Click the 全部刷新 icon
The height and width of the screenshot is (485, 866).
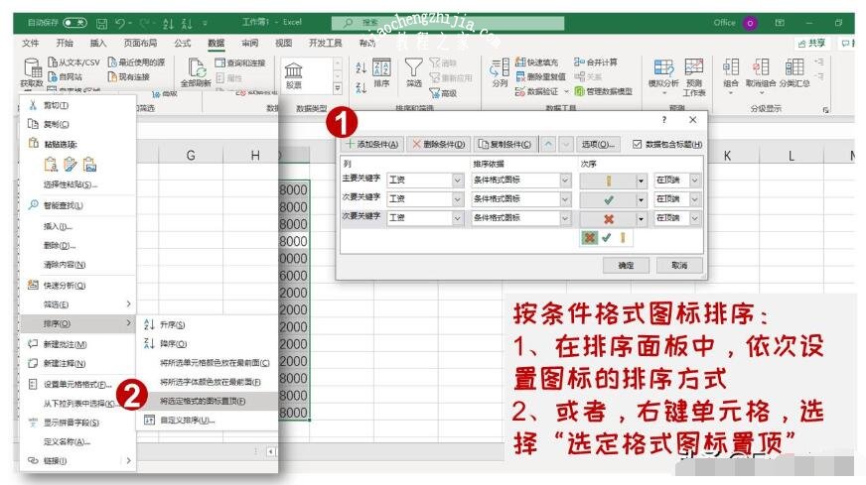coord(196,67)
